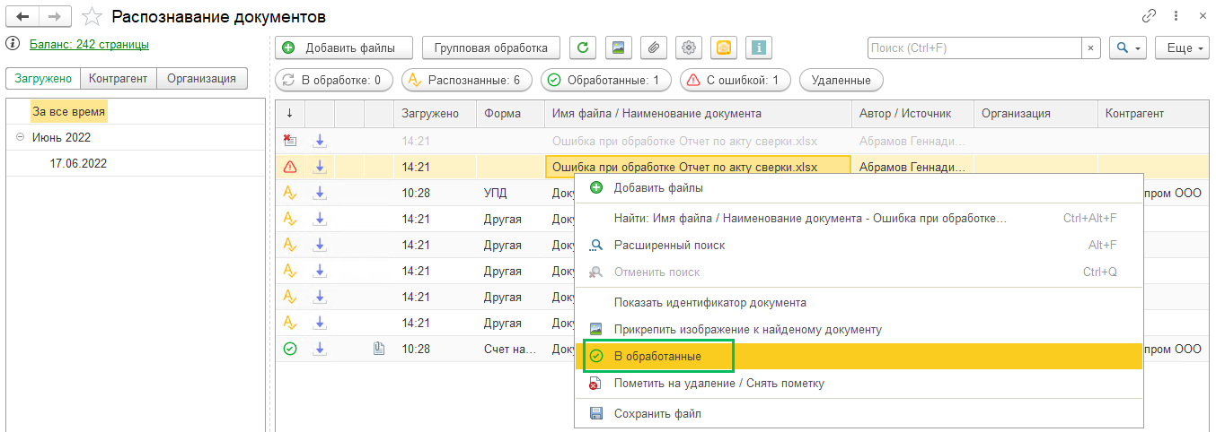Switch to Организация tab

202,79
